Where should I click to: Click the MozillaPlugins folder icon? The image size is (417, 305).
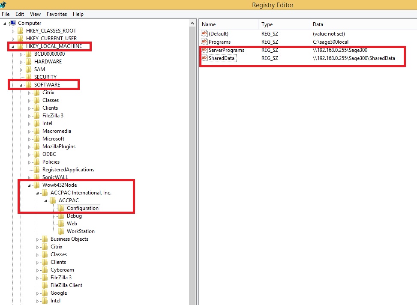click(x=37, y=147)
